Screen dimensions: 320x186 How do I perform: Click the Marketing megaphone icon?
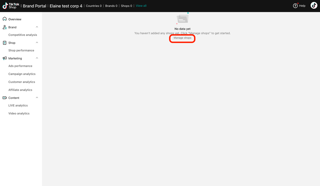4,58
